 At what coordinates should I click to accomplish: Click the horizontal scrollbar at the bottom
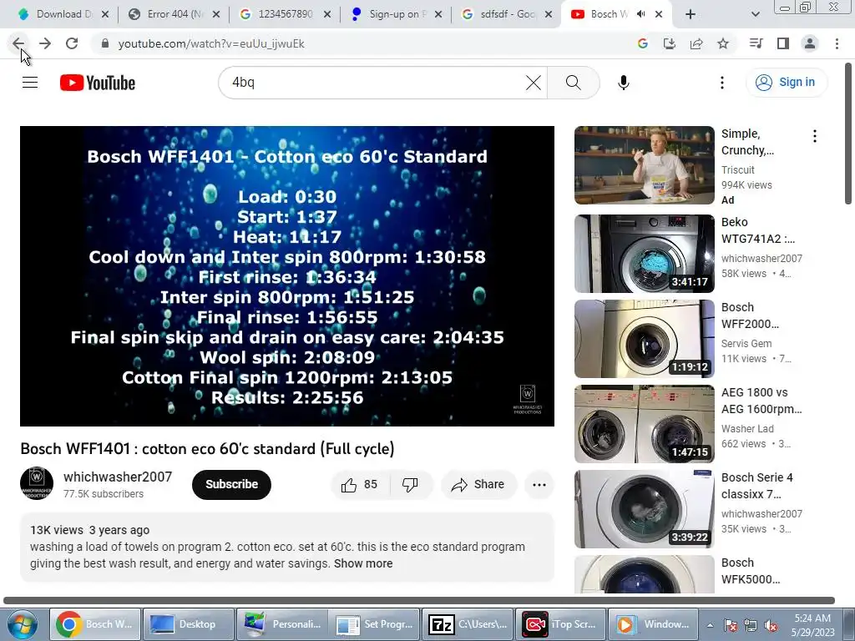(x=419, y=601)
